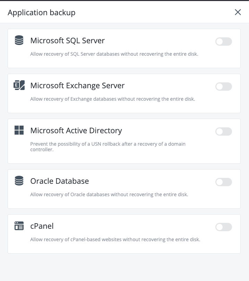Viewport: 249px width, 281px height.
Task: Turn on Microsoft Exchange Server backup
Action: click(224, 86)
